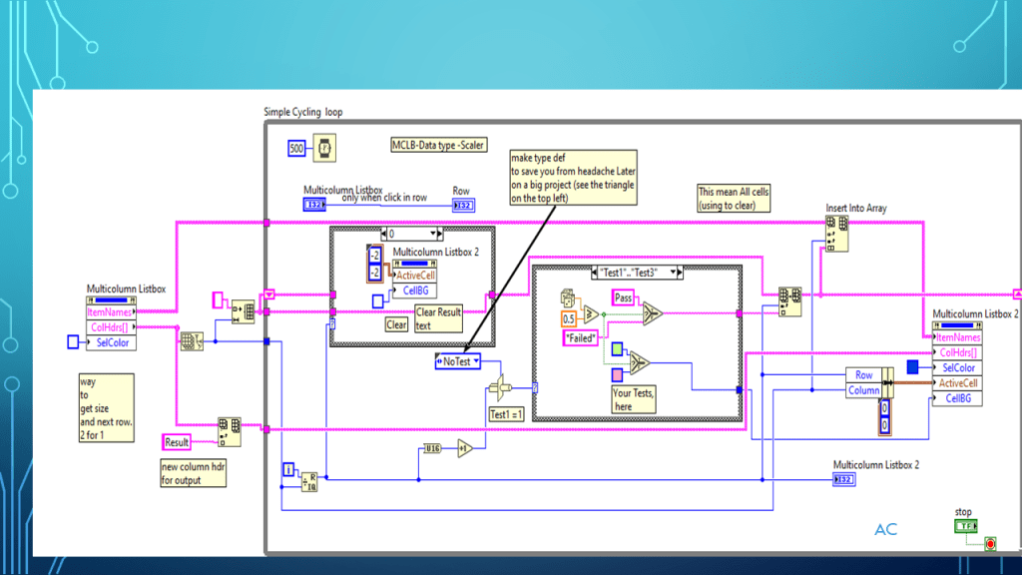The image size is (1022, 575).
Task: Click the loop iteration 'i' terminal
Action: click(288, 469)
